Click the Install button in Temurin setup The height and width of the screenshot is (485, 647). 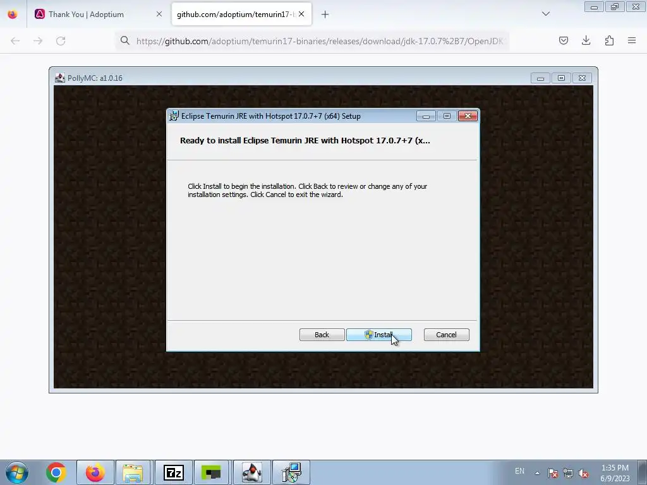[379, 335]
